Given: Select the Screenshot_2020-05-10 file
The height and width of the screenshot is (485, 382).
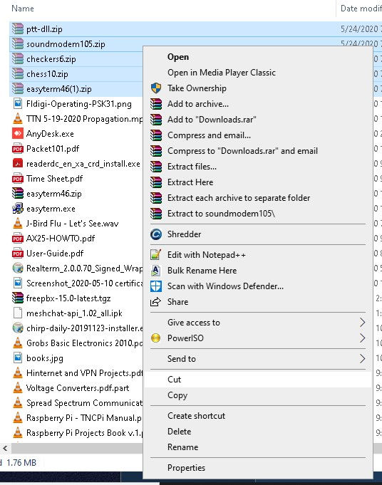Looking at the screenshot, I should coord(84,283).
